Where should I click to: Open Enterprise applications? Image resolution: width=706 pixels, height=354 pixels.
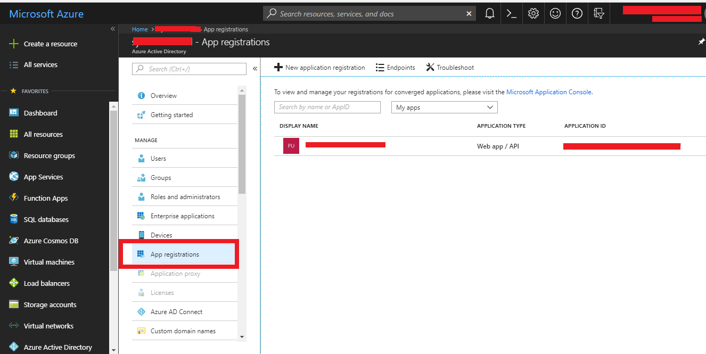click(x=184, y=216)
